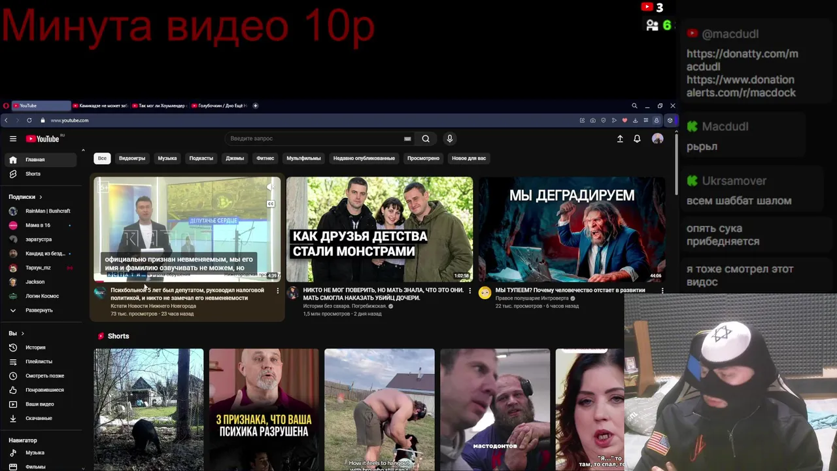Viewport: 837px width, 471px height.
Task: Click the heart bookmark icon in address bar
Action: click(624, 120)
